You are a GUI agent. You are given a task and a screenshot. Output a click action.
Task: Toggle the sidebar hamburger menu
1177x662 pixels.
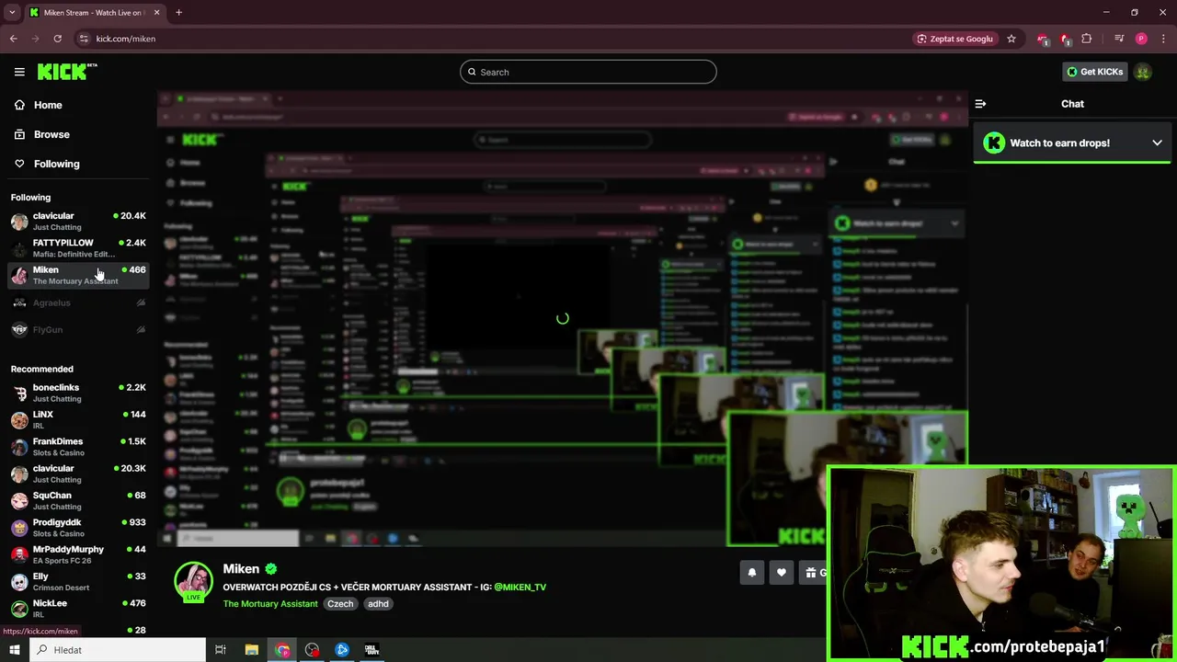[19, 72]
